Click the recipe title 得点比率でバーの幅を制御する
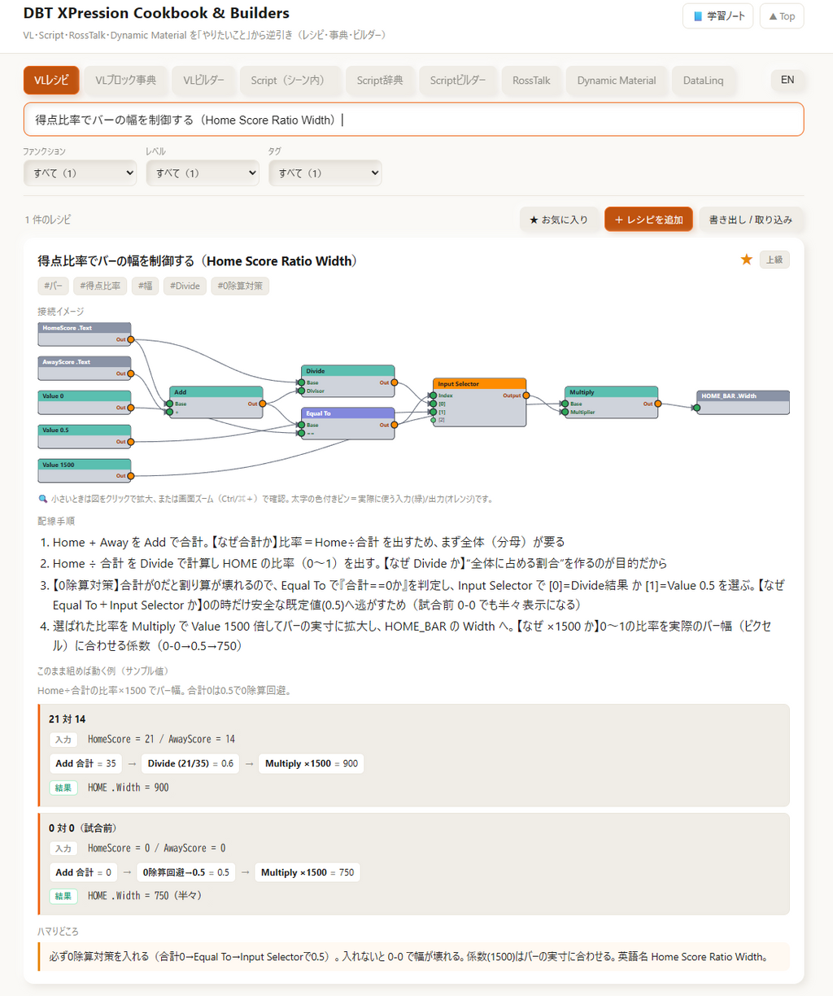 (198, 261)
